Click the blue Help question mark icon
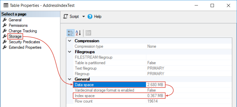The image size is (237, 107). click(90, 16)
